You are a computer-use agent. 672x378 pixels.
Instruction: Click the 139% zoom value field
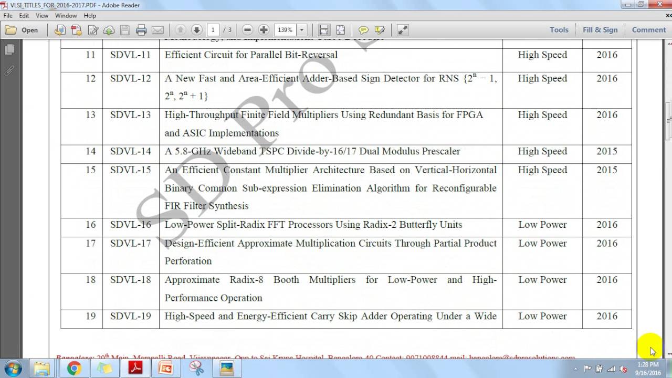tap(285, 30)
